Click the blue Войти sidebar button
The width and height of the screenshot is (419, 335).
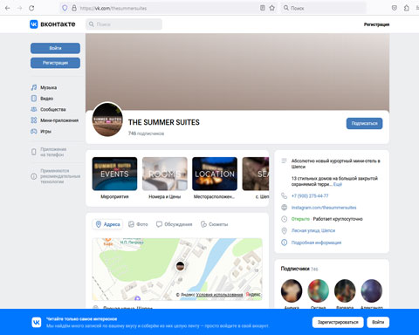pos(55,48)
